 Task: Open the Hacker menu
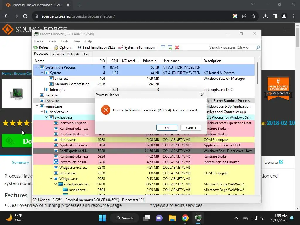point(39,41)
